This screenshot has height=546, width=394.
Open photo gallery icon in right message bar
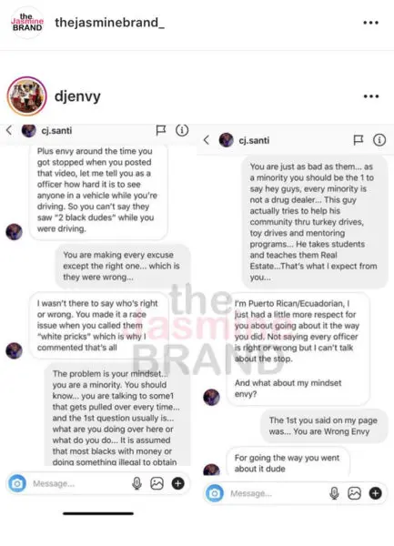[354, 493]
